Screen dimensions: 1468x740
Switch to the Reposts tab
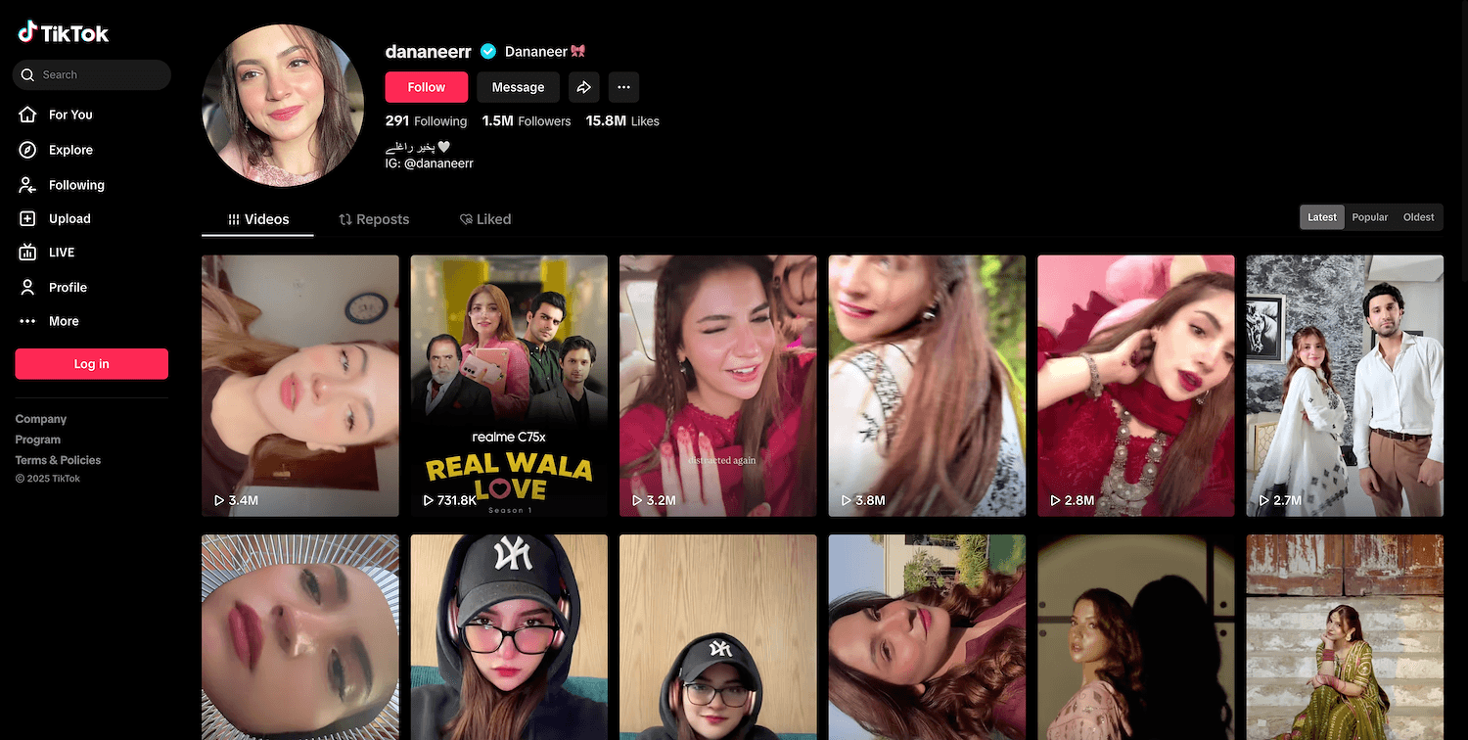pyautogui.click(x=374, y=219)
